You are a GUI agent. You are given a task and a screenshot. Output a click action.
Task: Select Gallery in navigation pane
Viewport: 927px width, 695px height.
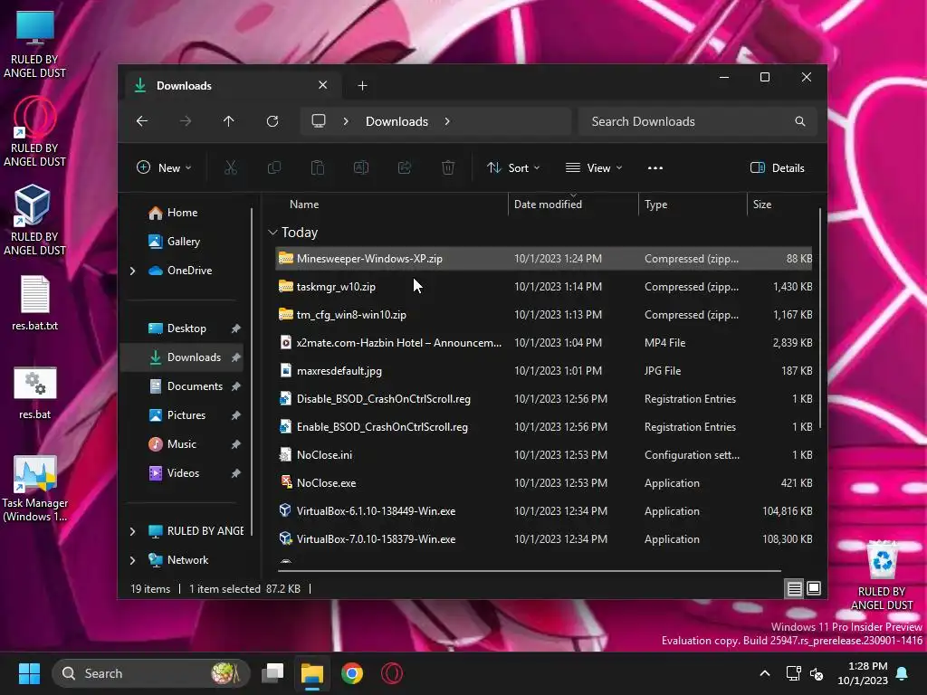(183, 241)
